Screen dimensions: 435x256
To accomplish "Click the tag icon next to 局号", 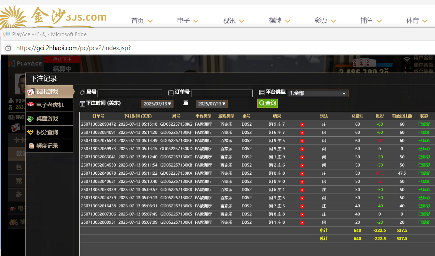I will coord(82,92).
